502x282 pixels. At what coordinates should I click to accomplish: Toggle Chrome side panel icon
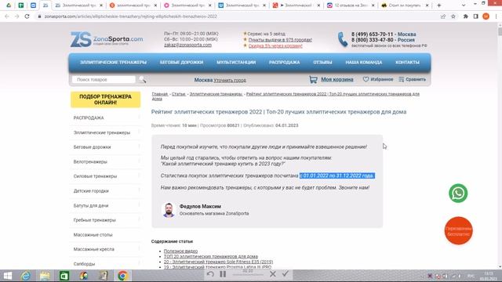coord(476,16)
